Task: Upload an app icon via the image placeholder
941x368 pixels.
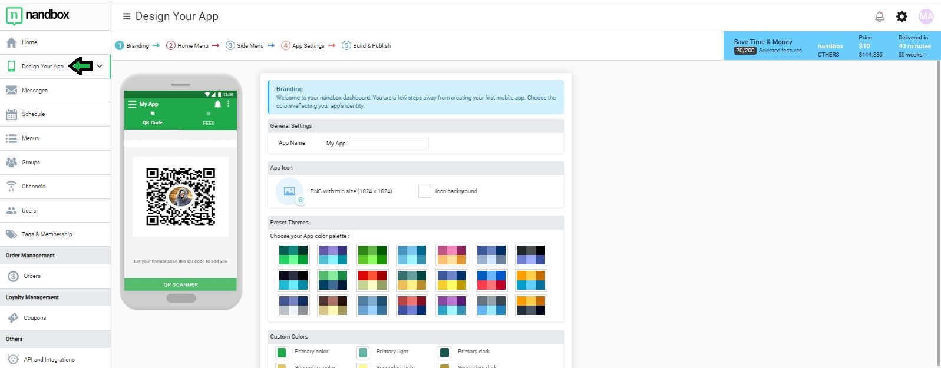Action: [x=289, y=191]
